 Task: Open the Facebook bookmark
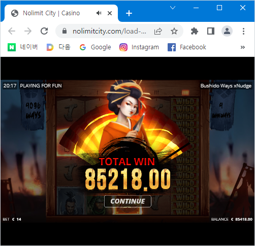pos(187,47)
